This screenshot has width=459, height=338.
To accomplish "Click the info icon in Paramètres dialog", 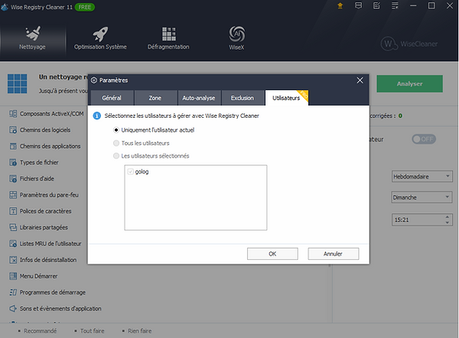I will (x=96, y=116).
